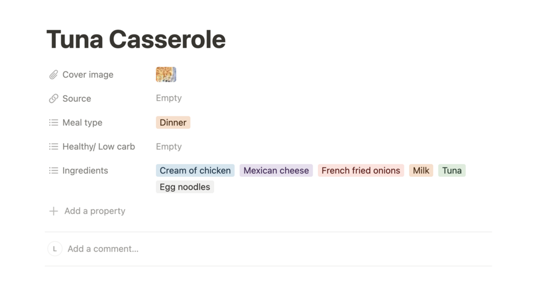This screenshot has width=550, height=308.
Task: Click the L user avatar in comments
Action: point(55,249)
